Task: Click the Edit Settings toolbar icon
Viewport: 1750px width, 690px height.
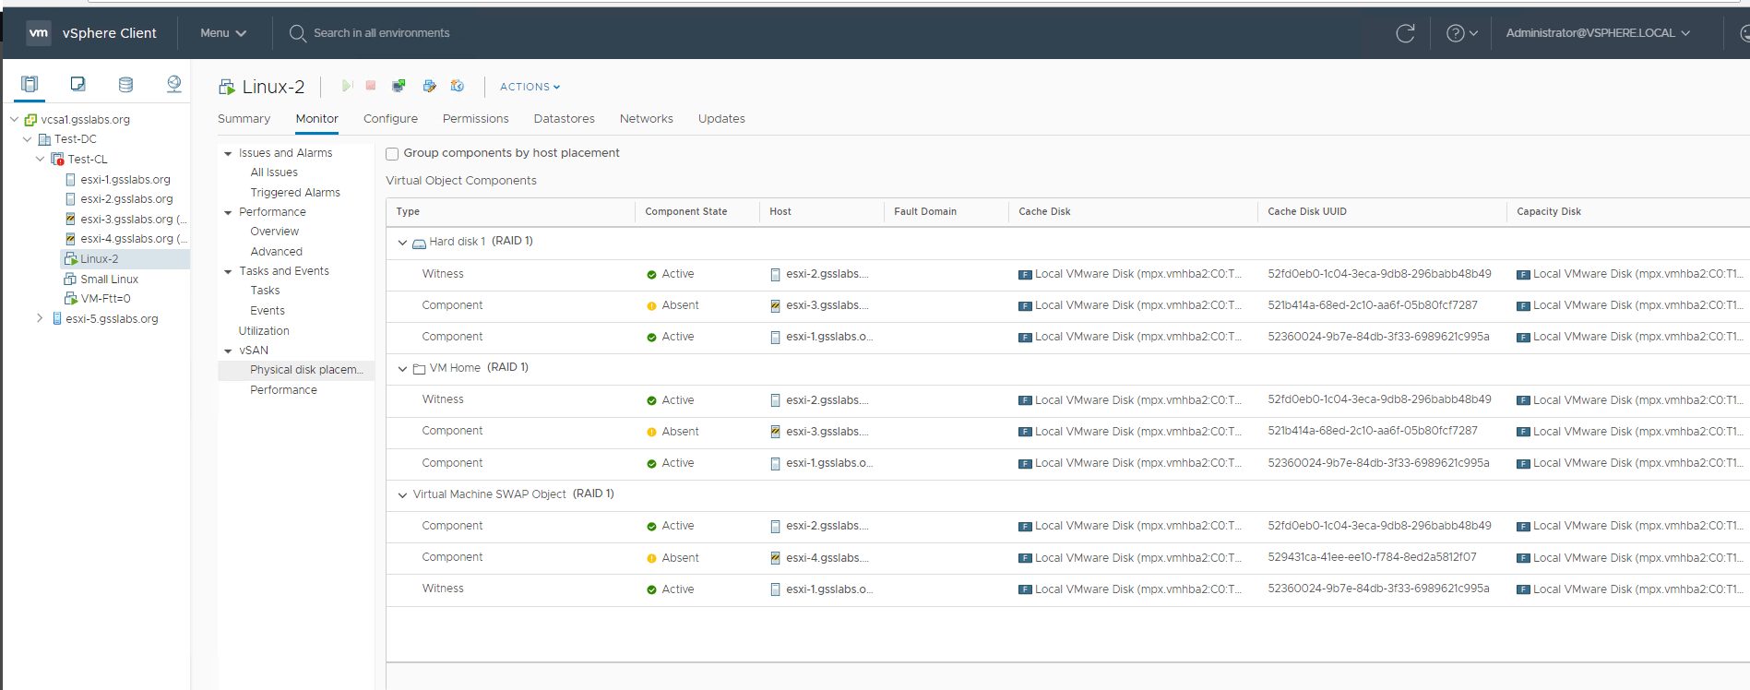Action: [x=429, y=86]
